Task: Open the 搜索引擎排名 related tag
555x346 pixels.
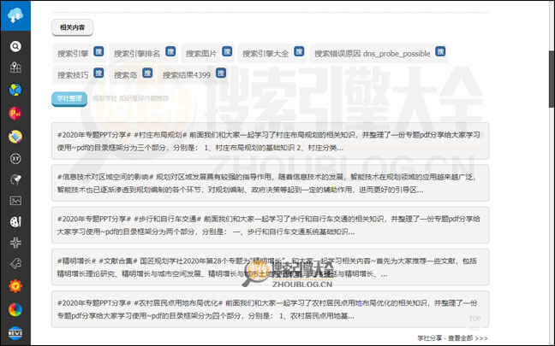Action: click(137, 53)
